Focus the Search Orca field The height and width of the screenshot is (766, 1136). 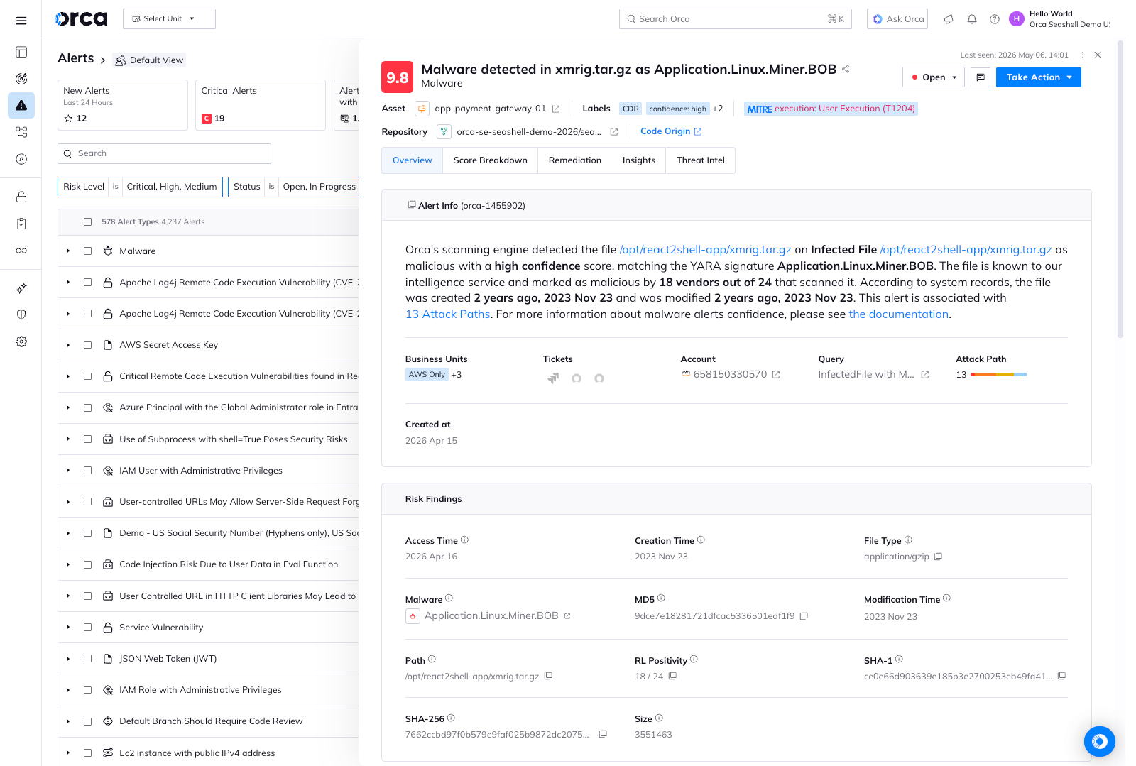point(735,19)
